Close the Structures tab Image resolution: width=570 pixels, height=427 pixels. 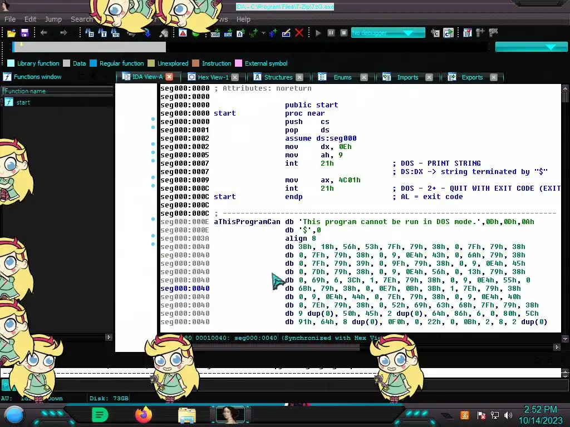click(x=299, y=77)
